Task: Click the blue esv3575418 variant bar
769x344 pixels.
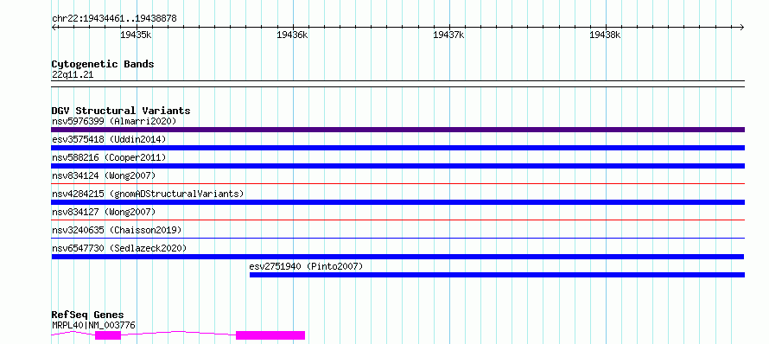Action: point(397,148)
